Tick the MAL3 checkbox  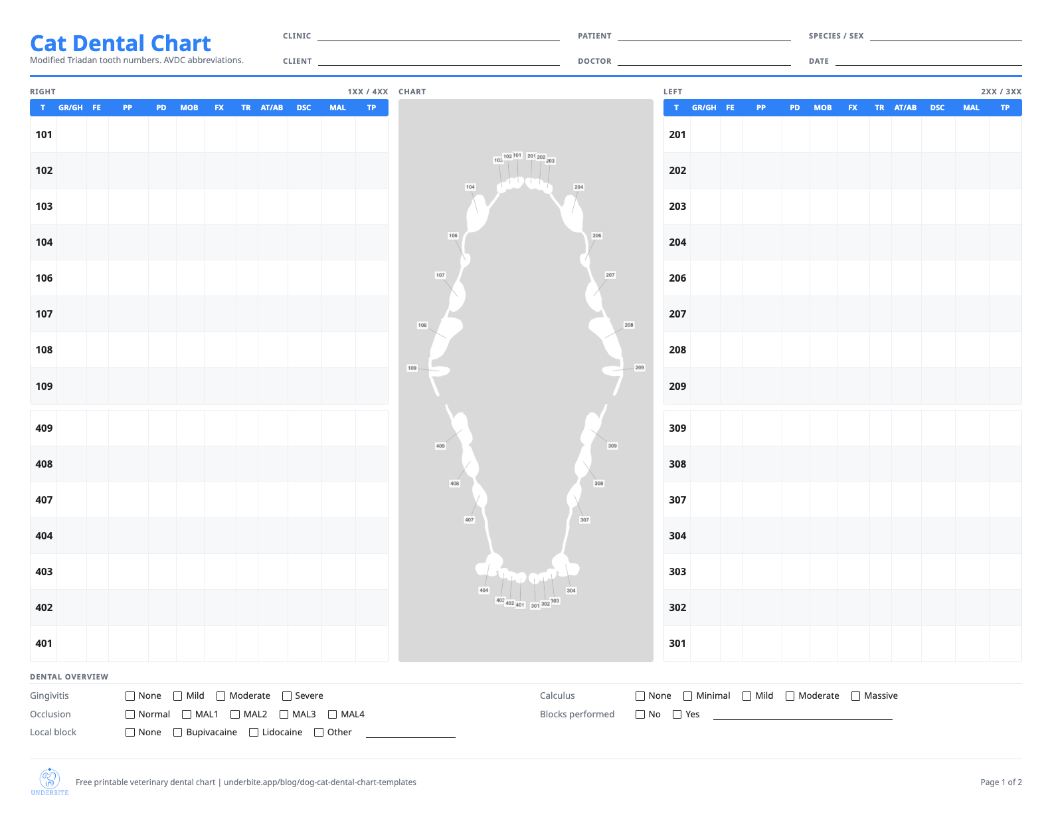pyautogui.click(x=284, y=715)
